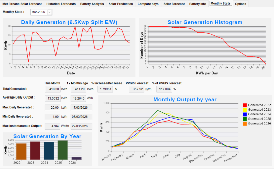This screenshot has width=274, height=169.
Task: Click the average daily output 13.5032 field
Action: click(x=53, y=99)
